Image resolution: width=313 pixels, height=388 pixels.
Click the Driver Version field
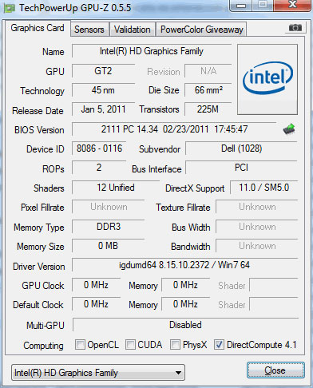184,265
